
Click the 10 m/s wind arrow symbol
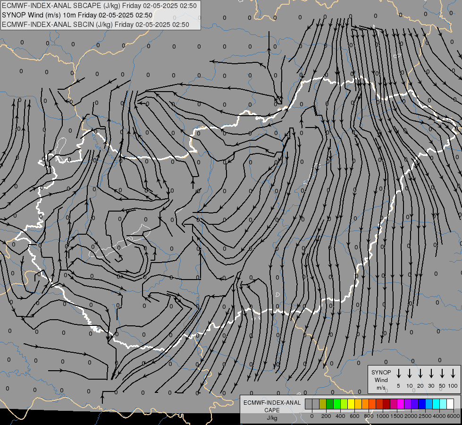click(x=409, y=374)
